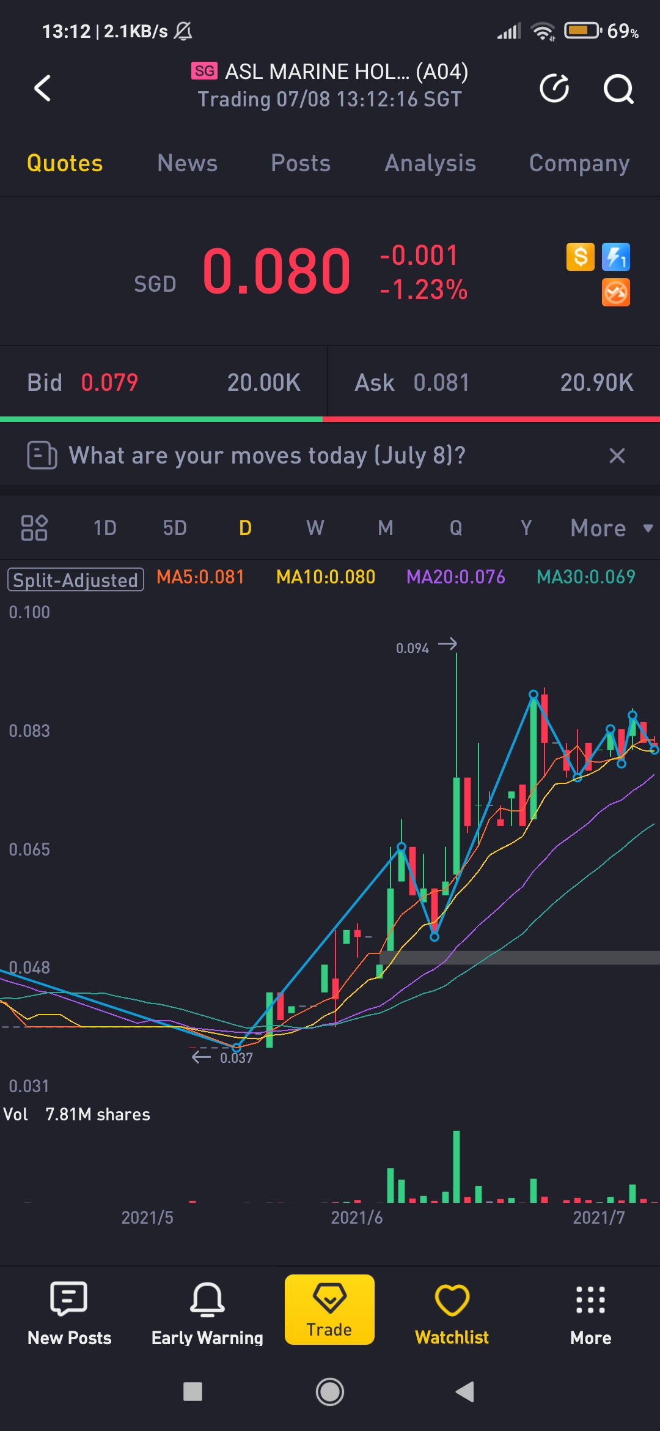Open Early Warning alerts
This screenshot has height=1431, width=660.
pos(207,1314)
